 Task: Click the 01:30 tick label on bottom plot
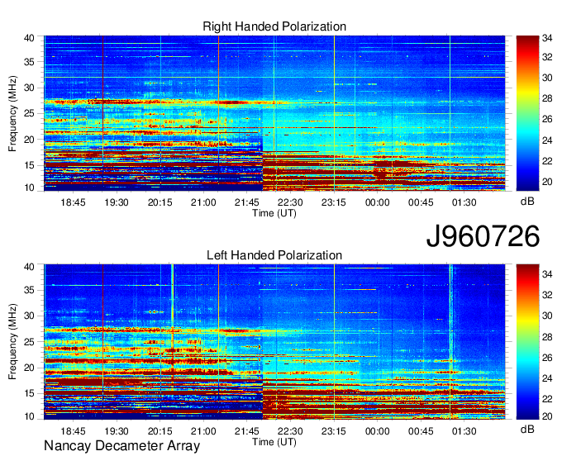coord(464,431)
